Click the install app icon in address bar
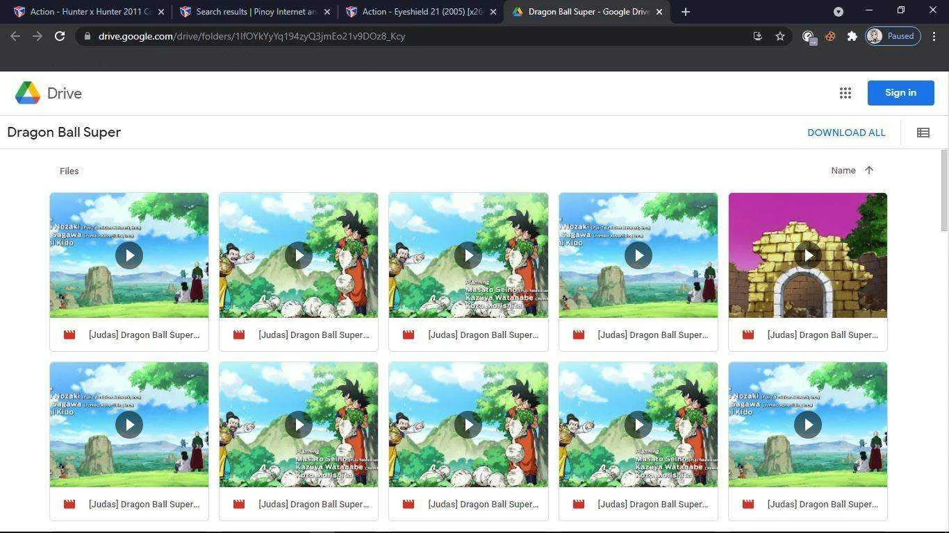The image size is (949, 533). (758, 36)
